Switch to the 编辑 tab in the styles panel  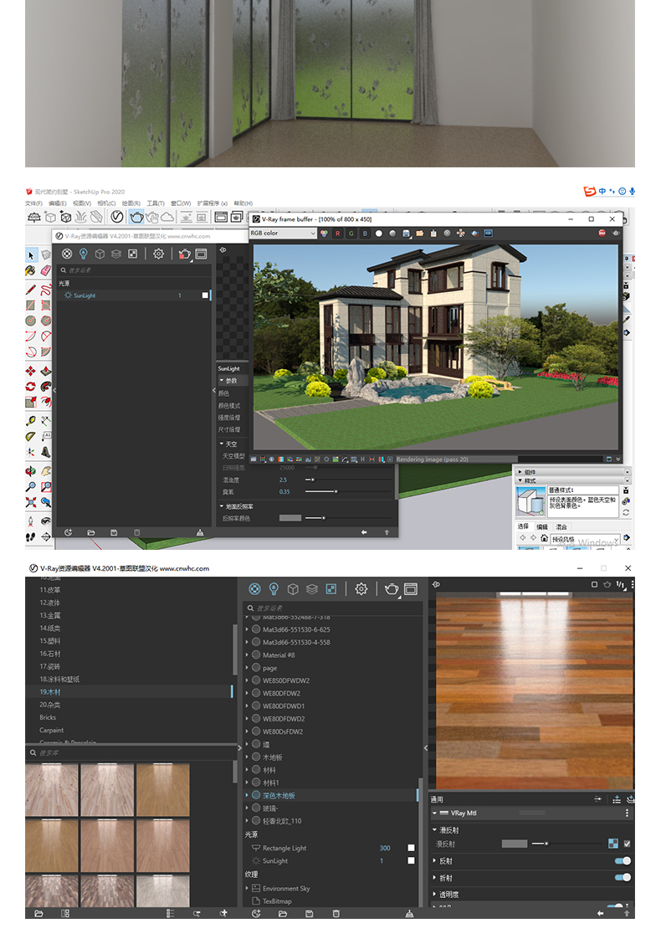pyautogui.click(x=542, y=527)
